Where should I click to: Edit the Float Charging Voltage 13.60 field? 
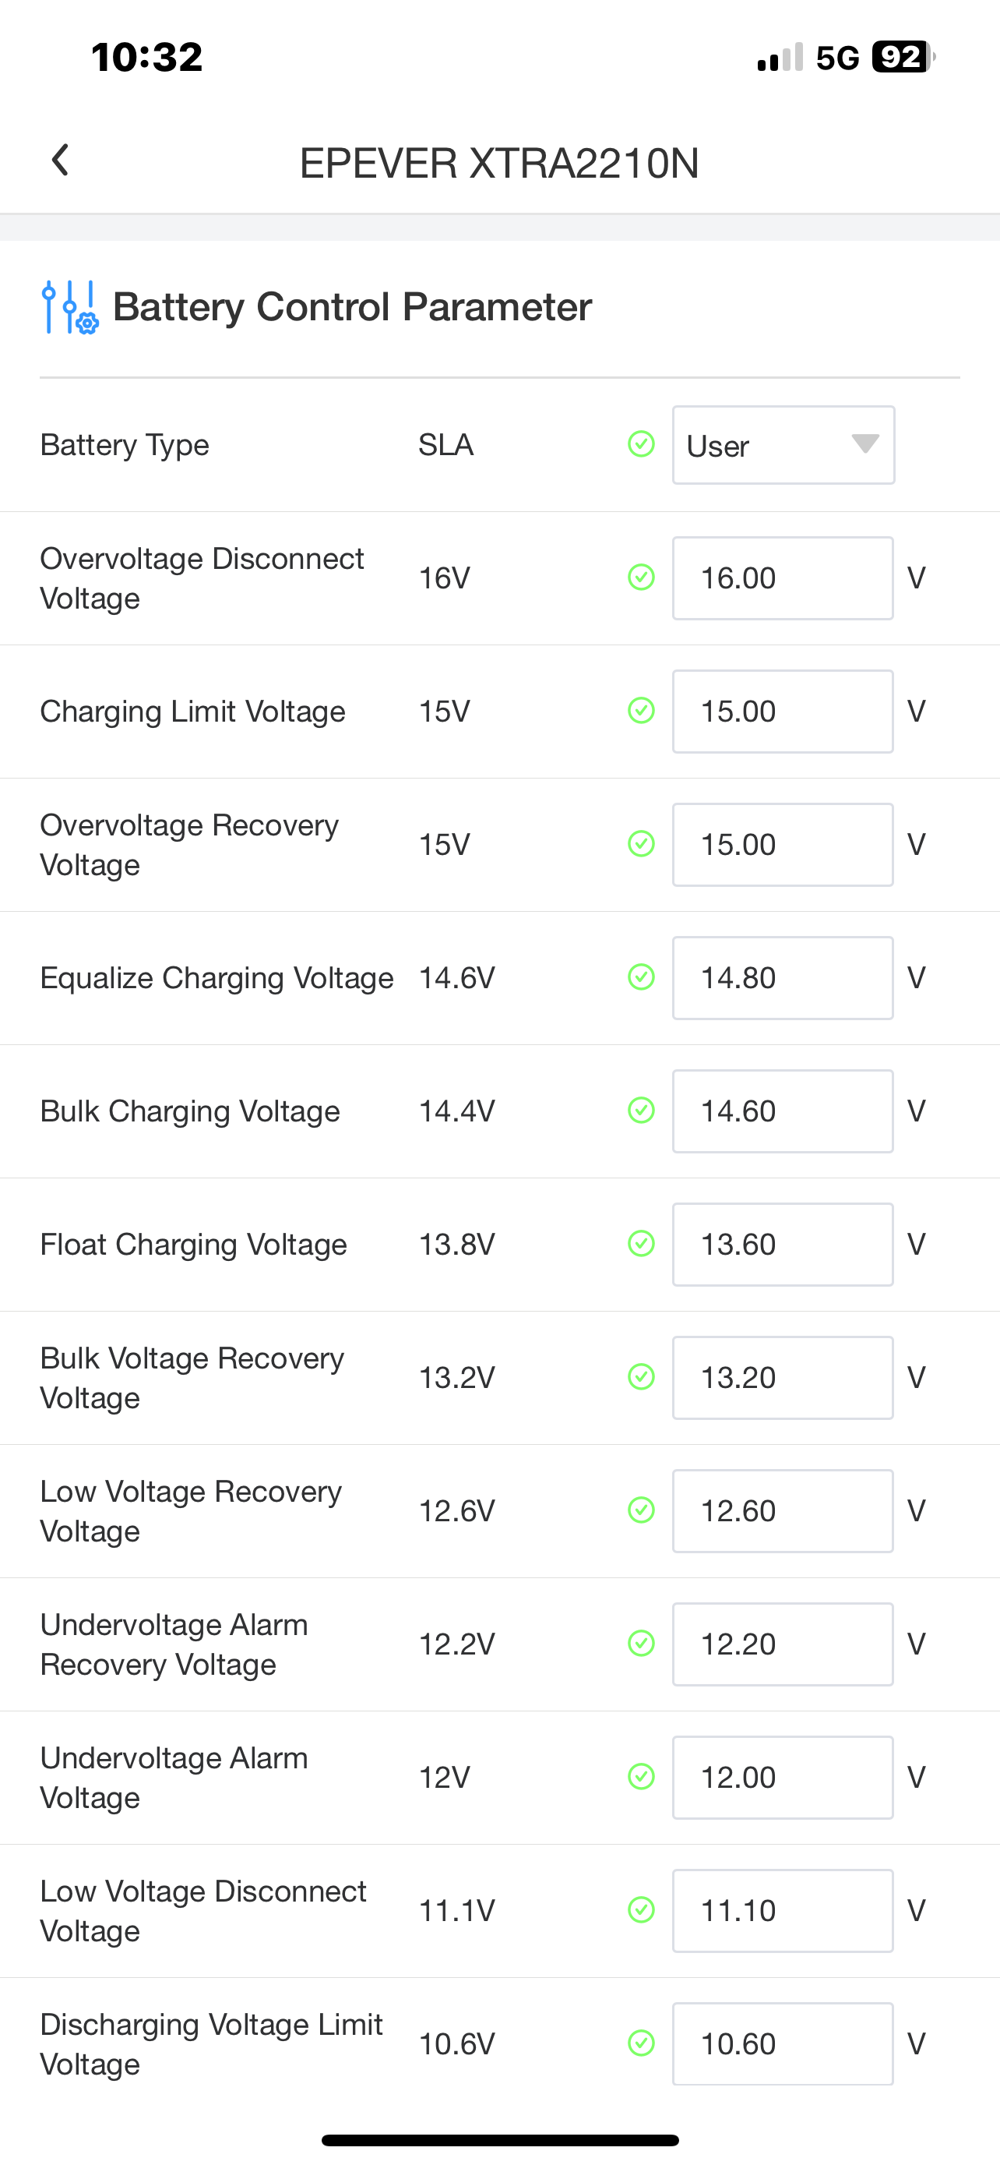(x=782, y=1245)
